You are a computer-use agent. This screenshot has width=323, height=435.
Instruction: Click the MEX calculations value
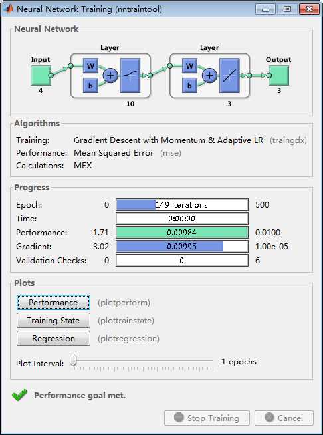click(x=82, y=166)
